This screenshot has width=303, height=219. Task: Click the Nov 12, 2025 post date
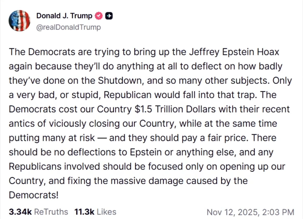pos(232,212)
